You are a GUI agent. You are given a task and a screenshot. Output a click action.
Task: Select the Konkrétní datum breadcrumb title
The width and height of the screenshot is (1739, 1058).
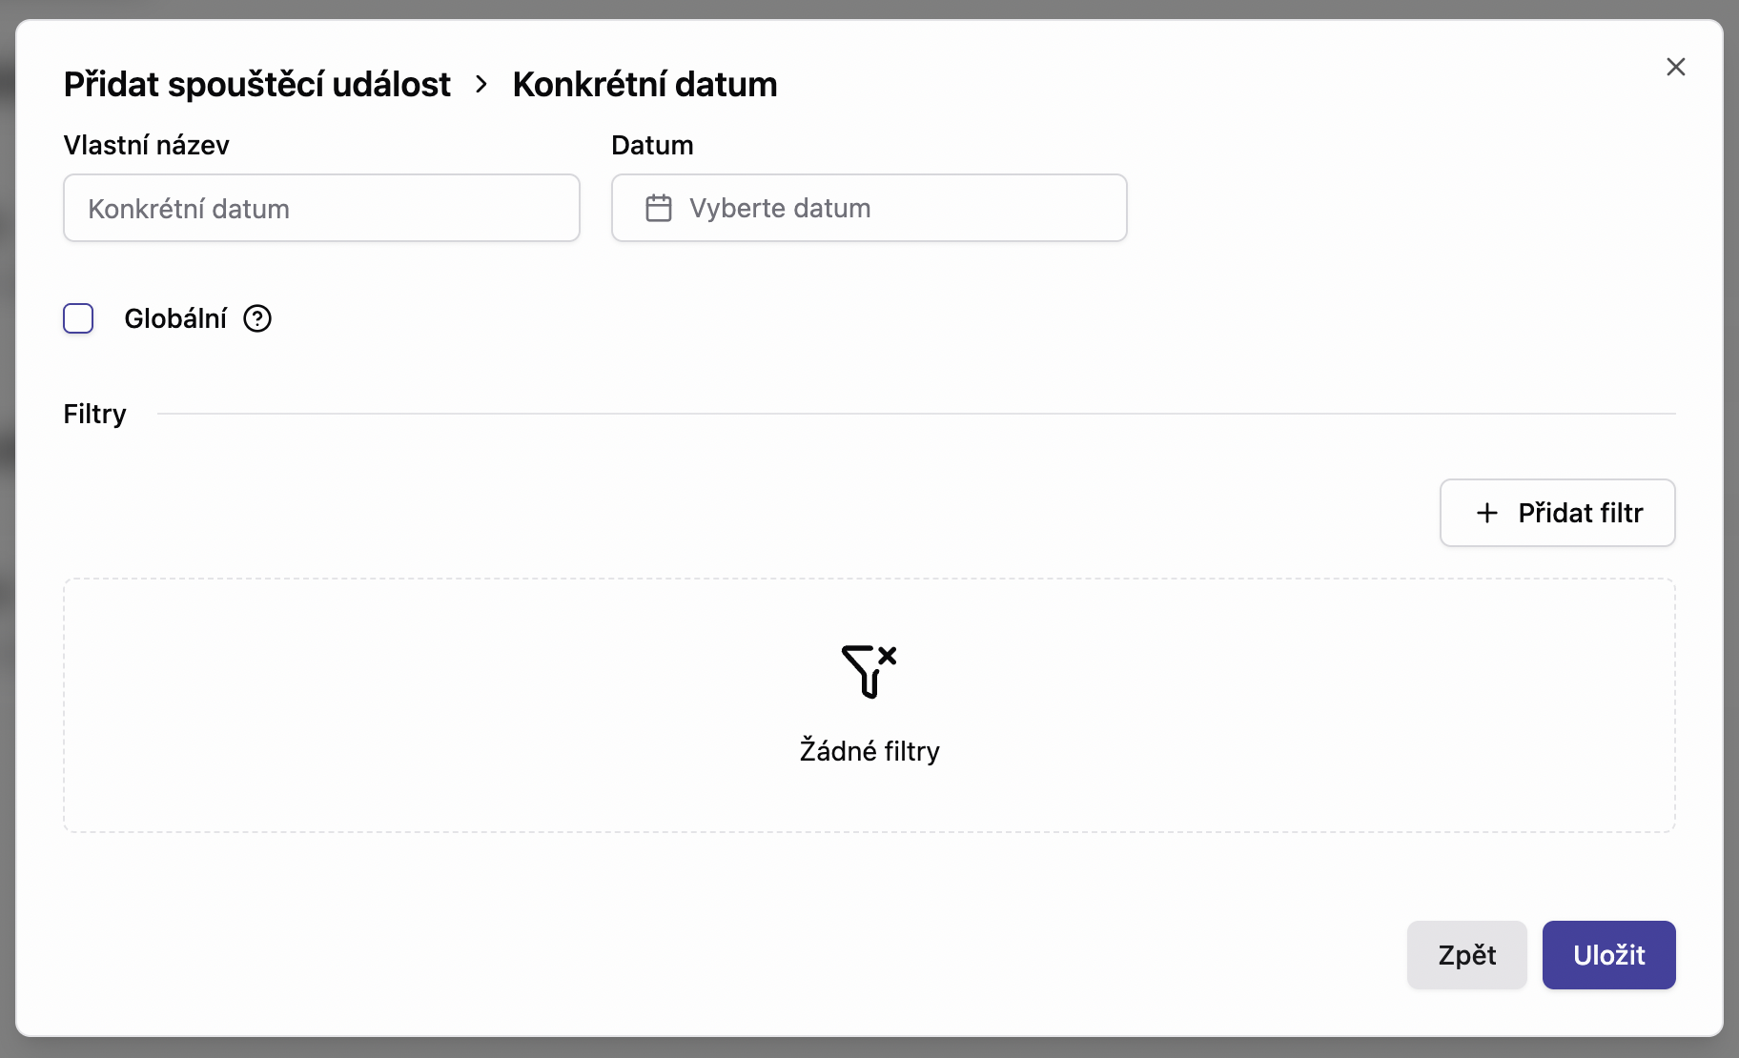click(x=644, y=85)
